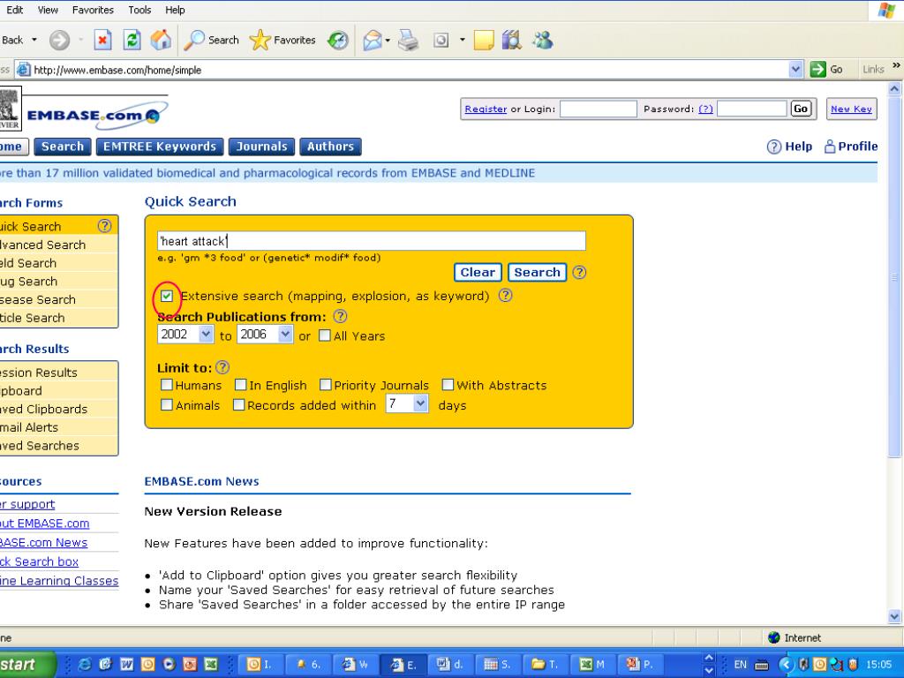Enable the Humans limit checkbox

(167, 385)
